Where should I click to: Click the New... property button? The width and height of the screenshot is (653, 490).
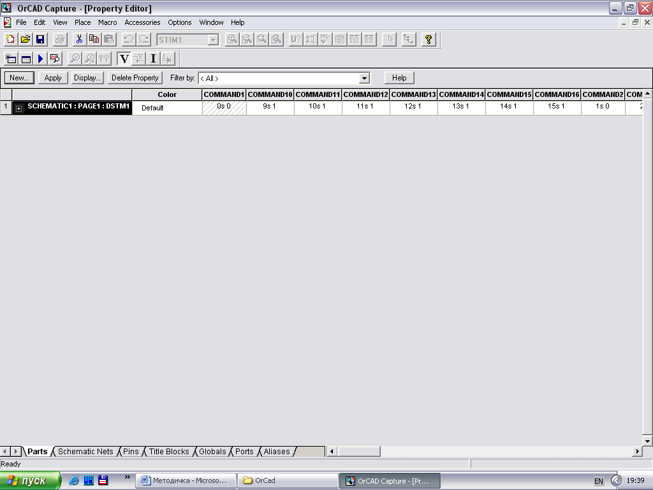[x=19, y=78]
